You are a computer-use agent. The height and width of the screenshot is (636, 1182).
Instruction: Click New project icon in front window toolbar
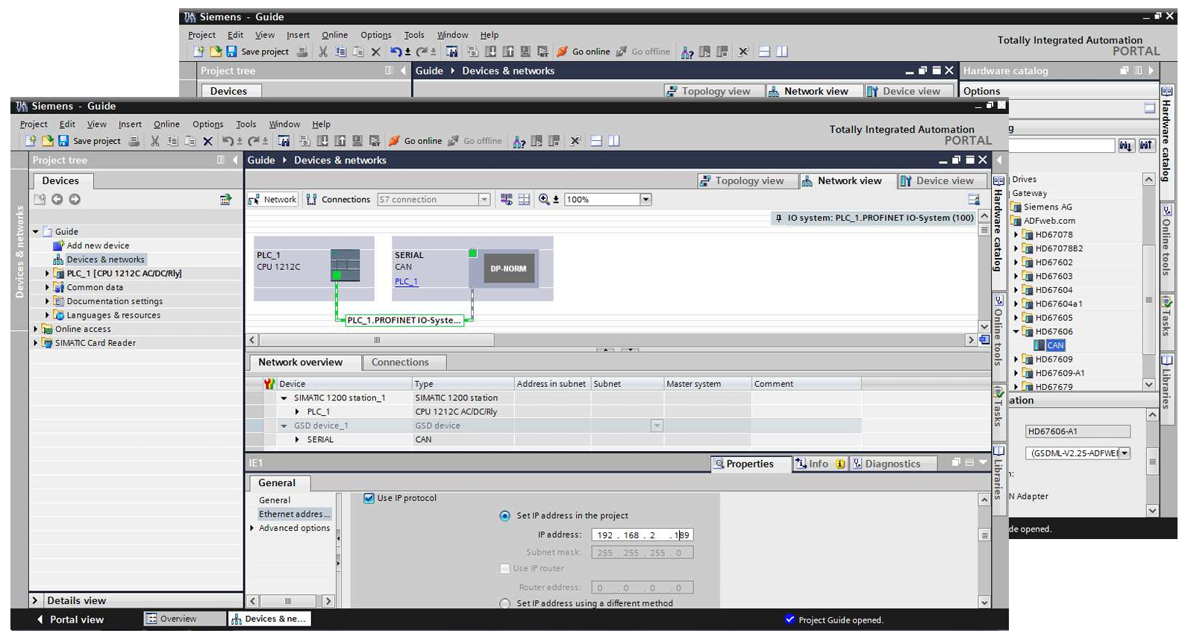click(31, 141)
